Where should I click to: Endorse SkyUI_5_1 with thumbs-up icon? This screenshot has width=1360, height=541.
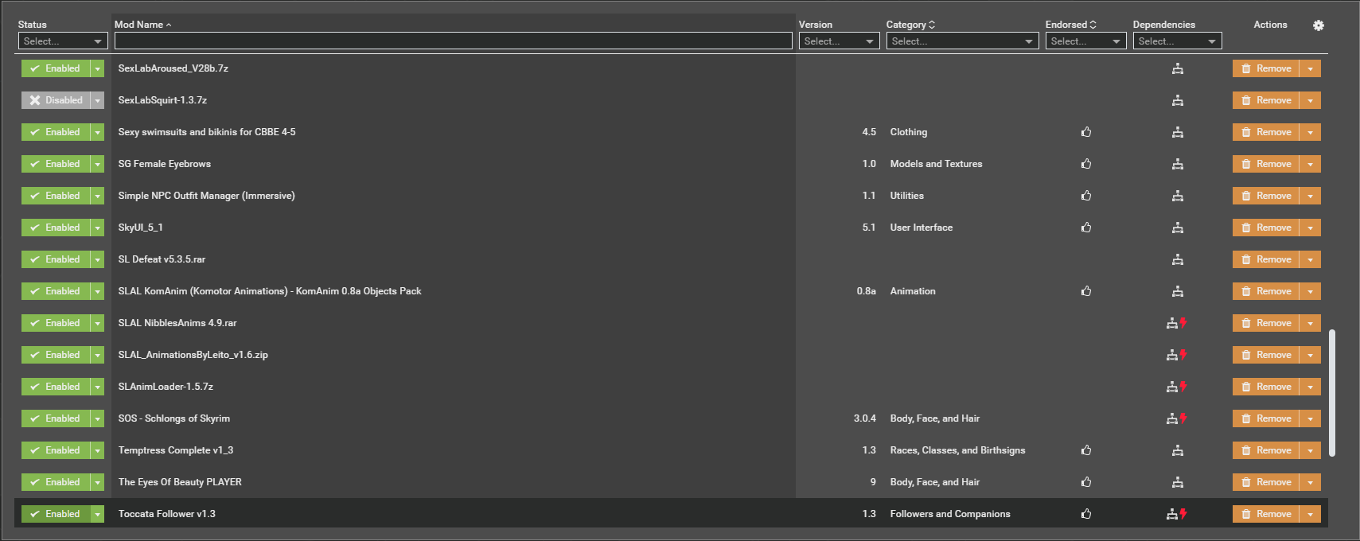click(1086, 228)
